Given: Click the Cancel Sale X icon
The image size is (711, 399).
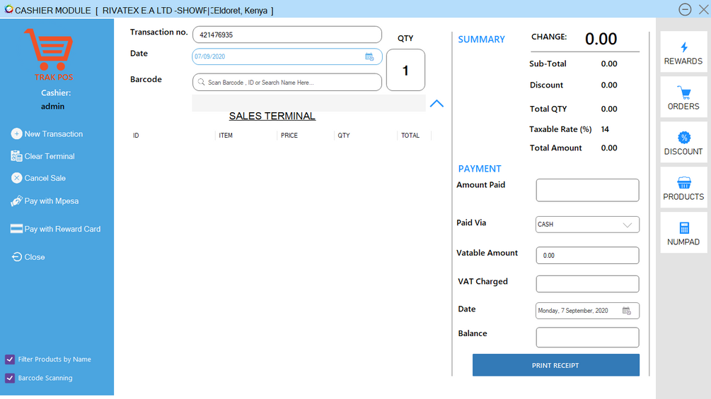Looking at the screenshot, I should point(16,178).
